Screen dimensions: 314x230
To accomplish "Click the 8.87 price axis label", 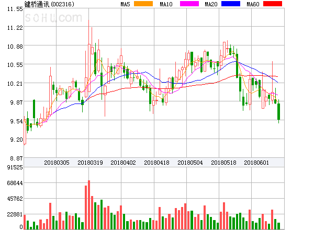I will coord(16,158).
